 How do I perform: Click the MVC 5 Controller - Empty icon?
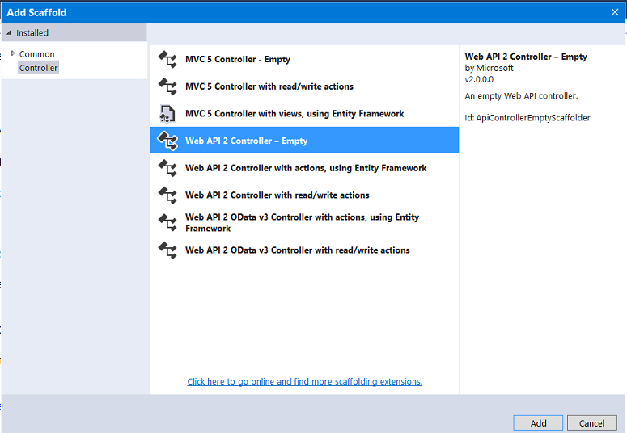167,60
